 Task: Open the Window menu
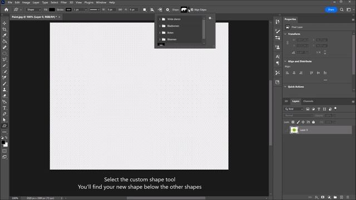101,2
